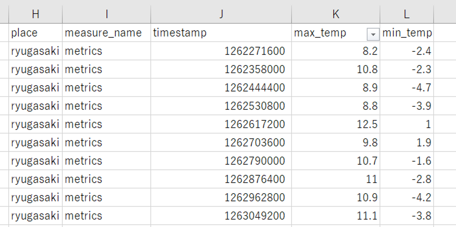
Task: Select column H header
Action: (x=35, y=14)
